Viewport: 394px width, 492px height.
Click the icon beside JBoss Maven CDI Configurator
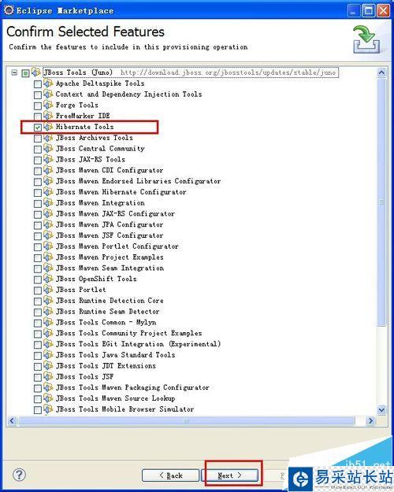click(48, 170)
